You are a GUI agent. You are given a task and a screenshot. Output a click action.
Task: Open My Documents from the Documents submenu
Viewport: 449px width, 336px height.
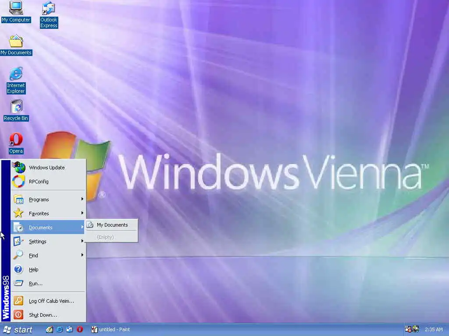(x=112, y=225)
